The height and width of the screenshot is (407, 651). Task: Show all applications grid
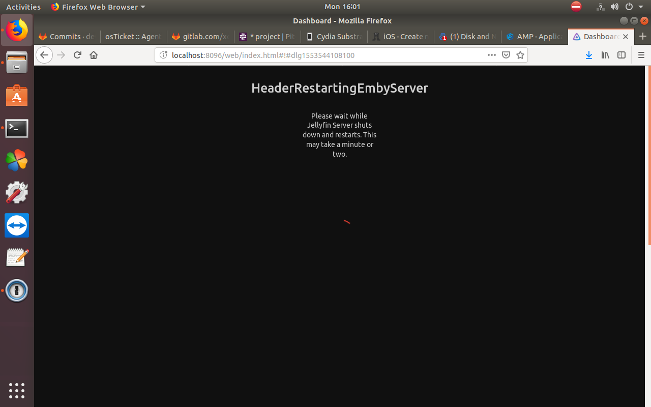click(17, 390)
